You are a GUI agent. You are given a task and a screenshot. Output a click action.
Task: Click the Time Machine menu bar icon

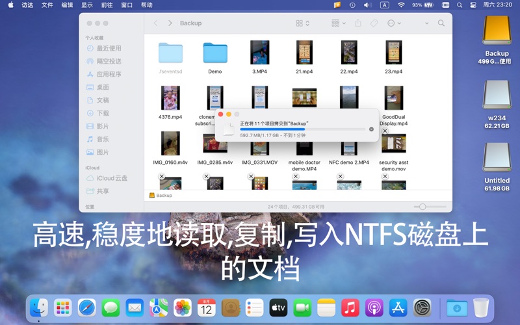pos(352,5)
